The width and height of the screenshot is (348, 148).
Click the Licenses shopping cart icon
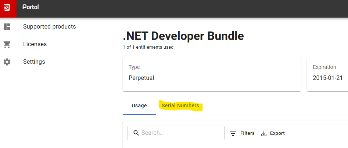[7, 44]
